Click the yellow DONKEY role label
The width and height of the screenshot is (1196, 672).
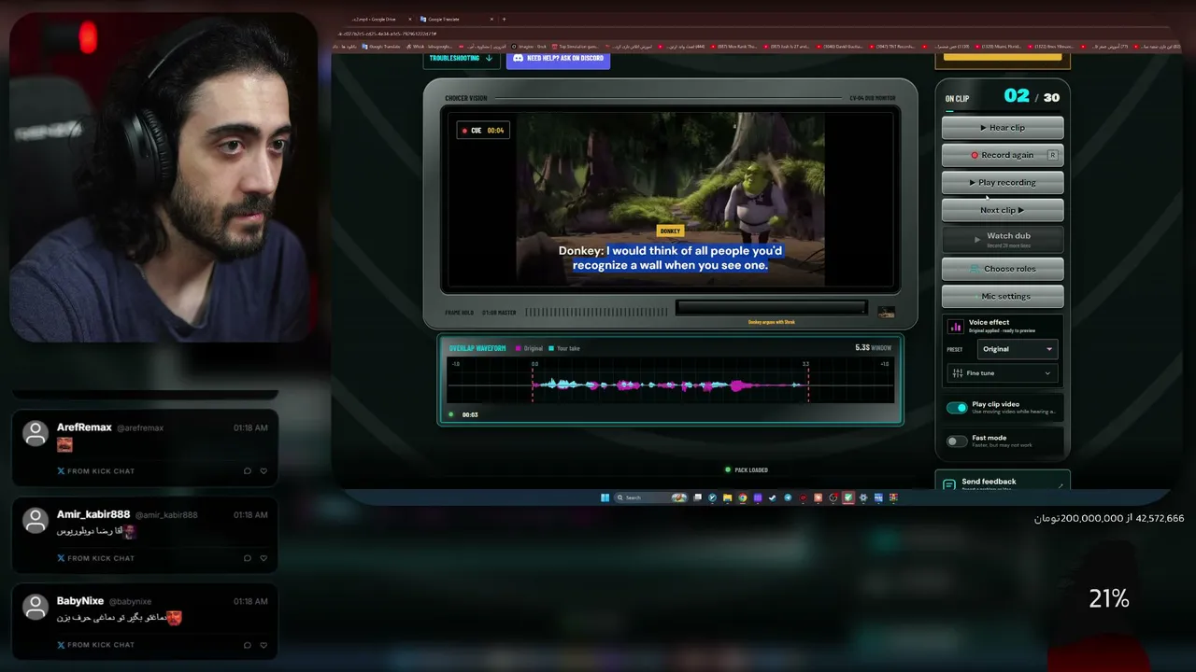pyautogui.click(x=670, y=231)
